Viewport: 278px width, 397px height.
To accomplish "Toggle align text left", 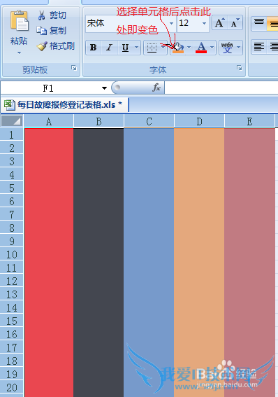I will click(259, 47).
